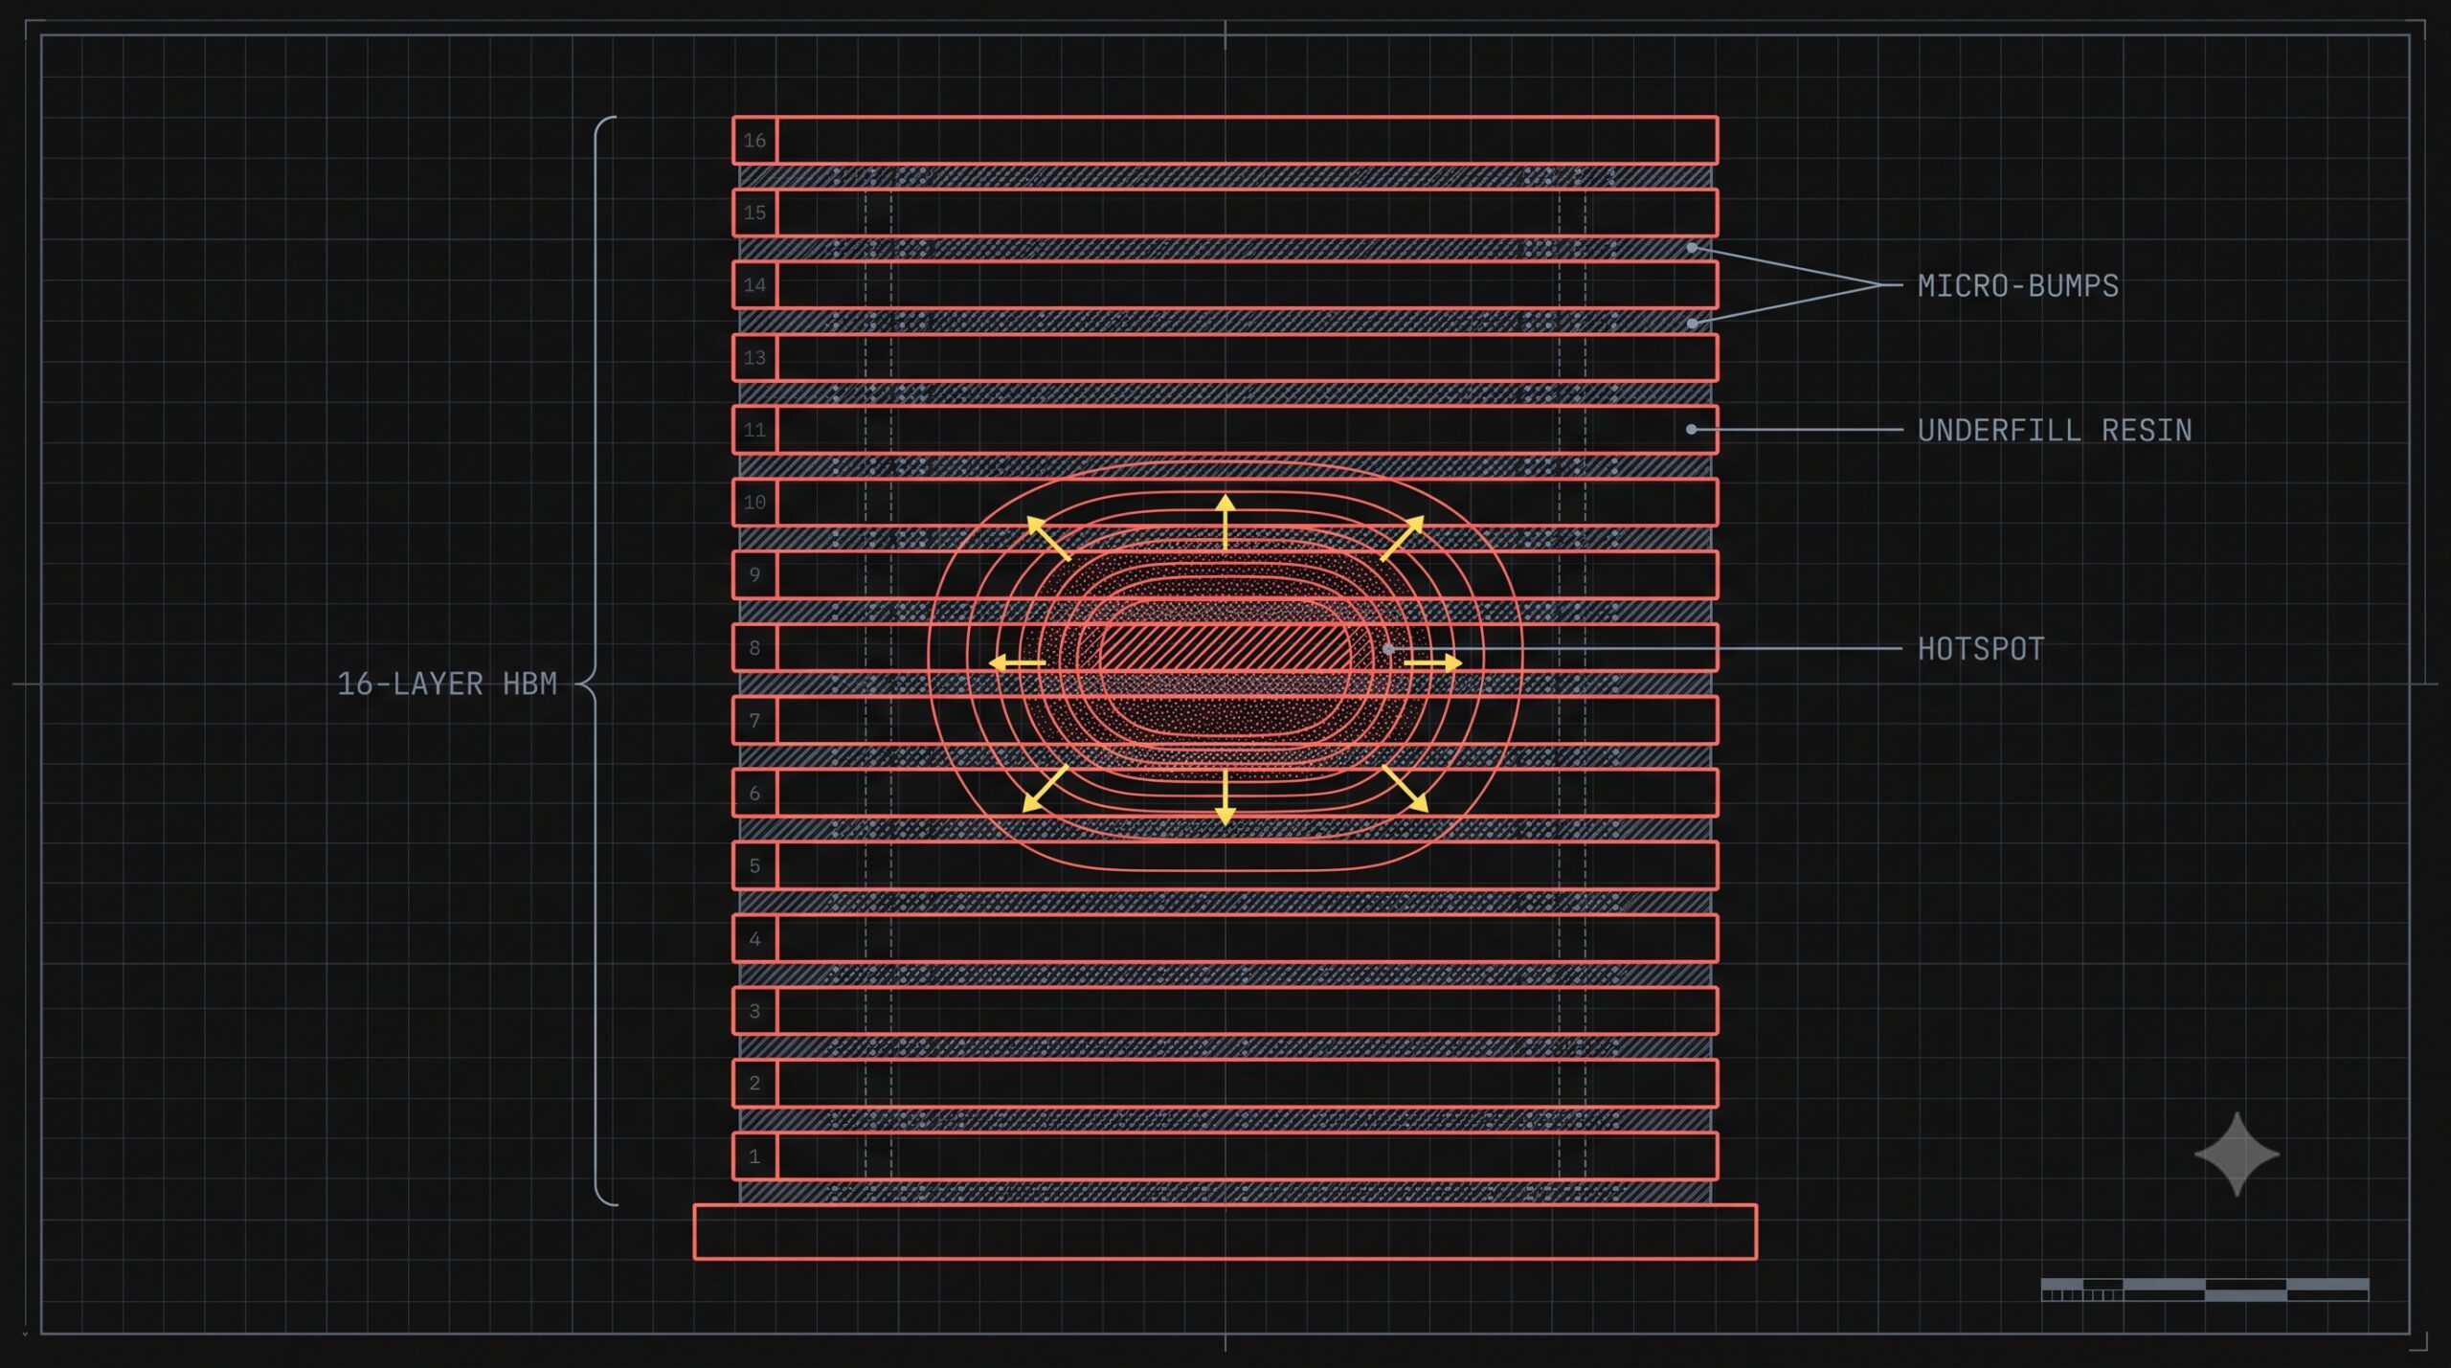
Task: Click layer number 8 label
Action: click(754, 648)
